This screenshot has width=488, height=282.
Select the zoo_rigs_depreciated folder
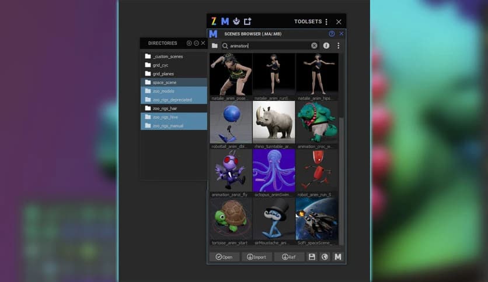coord(174,100)
